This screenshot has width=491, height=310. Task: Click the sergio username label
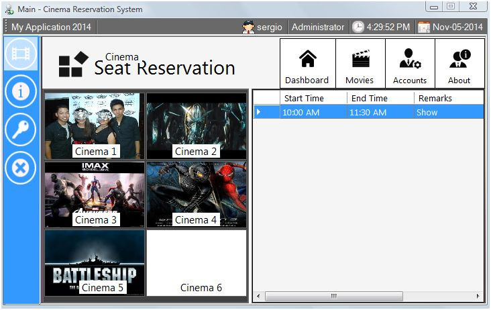269,28
